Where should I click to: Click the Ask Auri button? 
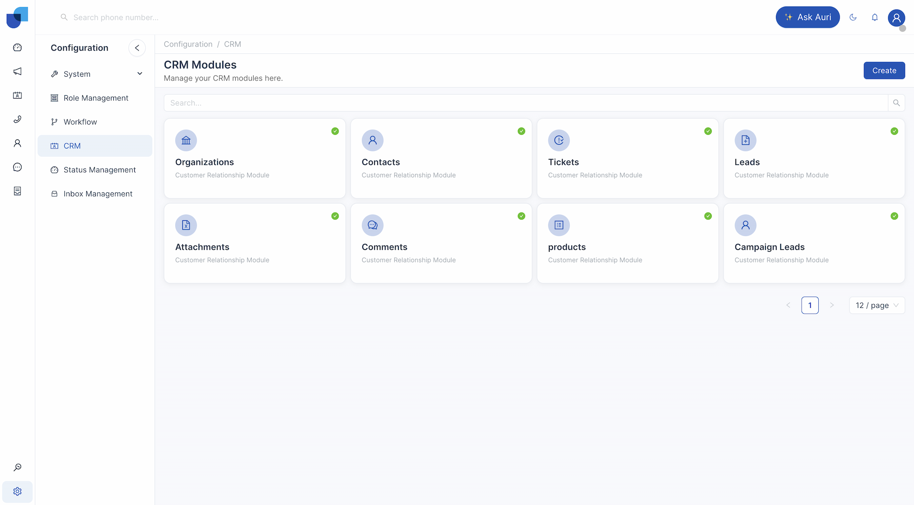coord(807,17)
